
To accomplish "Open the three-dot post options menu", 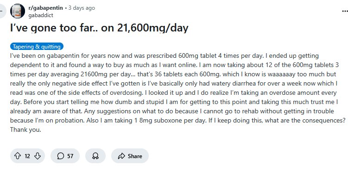I will (345, 11).
